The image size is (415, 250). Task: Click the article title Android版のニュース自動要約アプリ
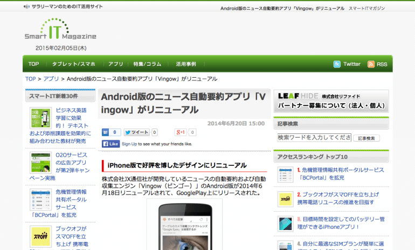pyautogui.click(x=183, y=103)
